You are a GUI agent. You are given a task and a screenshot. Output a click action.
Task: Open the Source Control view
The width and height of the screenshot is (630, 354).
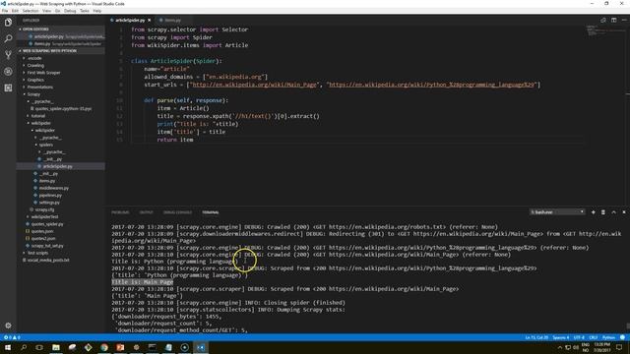point(8,55)
